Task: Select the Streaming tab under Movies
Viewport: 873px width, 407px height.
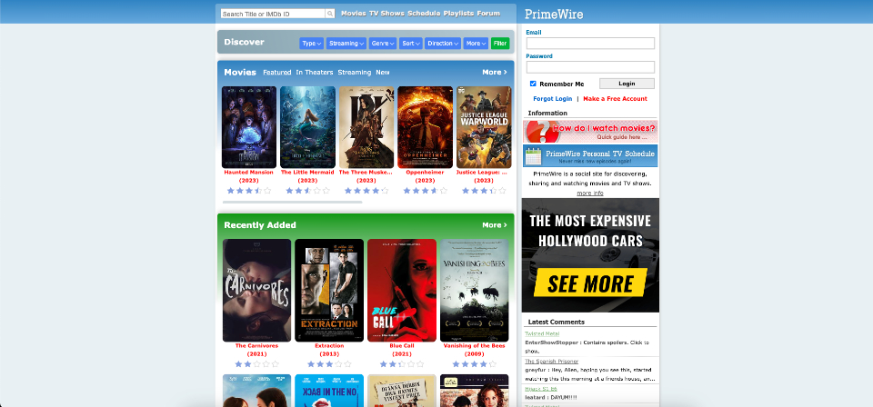Action: click(354, 73)
